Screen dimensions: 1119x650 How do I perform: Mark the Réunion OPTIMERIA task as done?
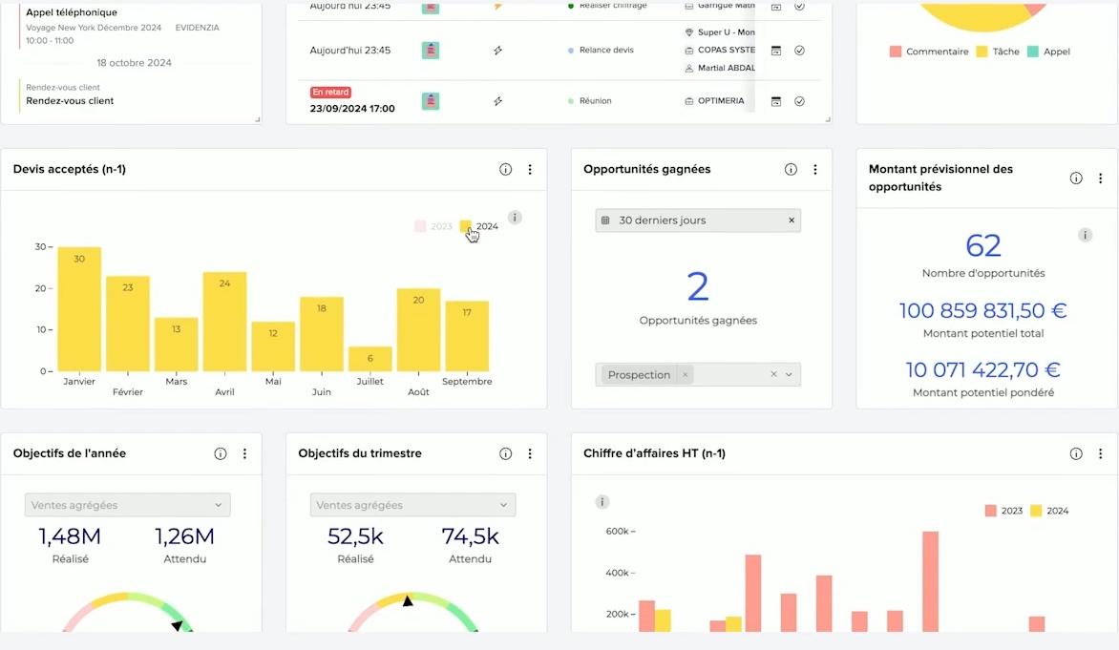pyautogui.click(x=799, y=101)
